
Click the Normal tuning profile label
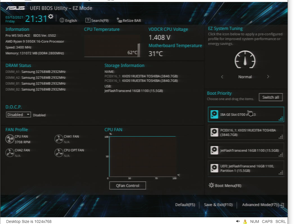245,77
